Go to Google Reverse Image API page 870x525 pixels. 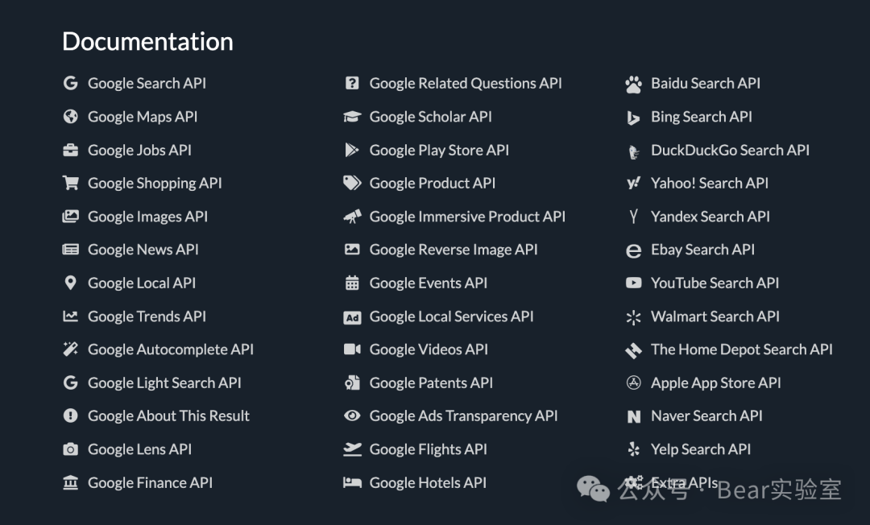(454, 250)
